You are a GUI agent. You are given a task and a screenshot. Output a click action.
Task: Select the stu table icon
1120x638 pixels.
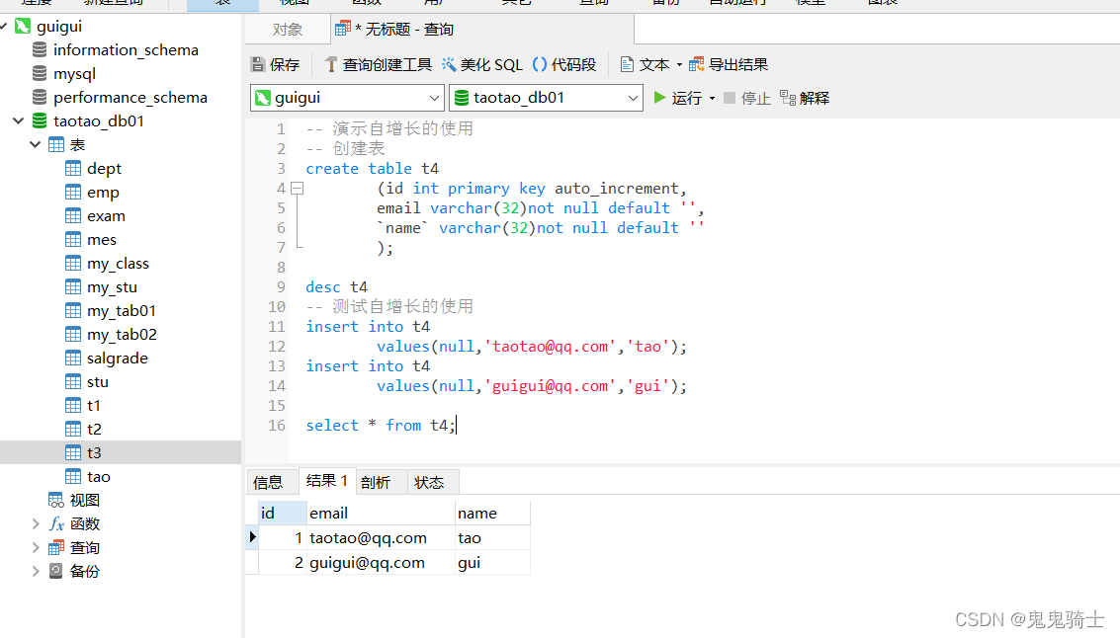73,382
